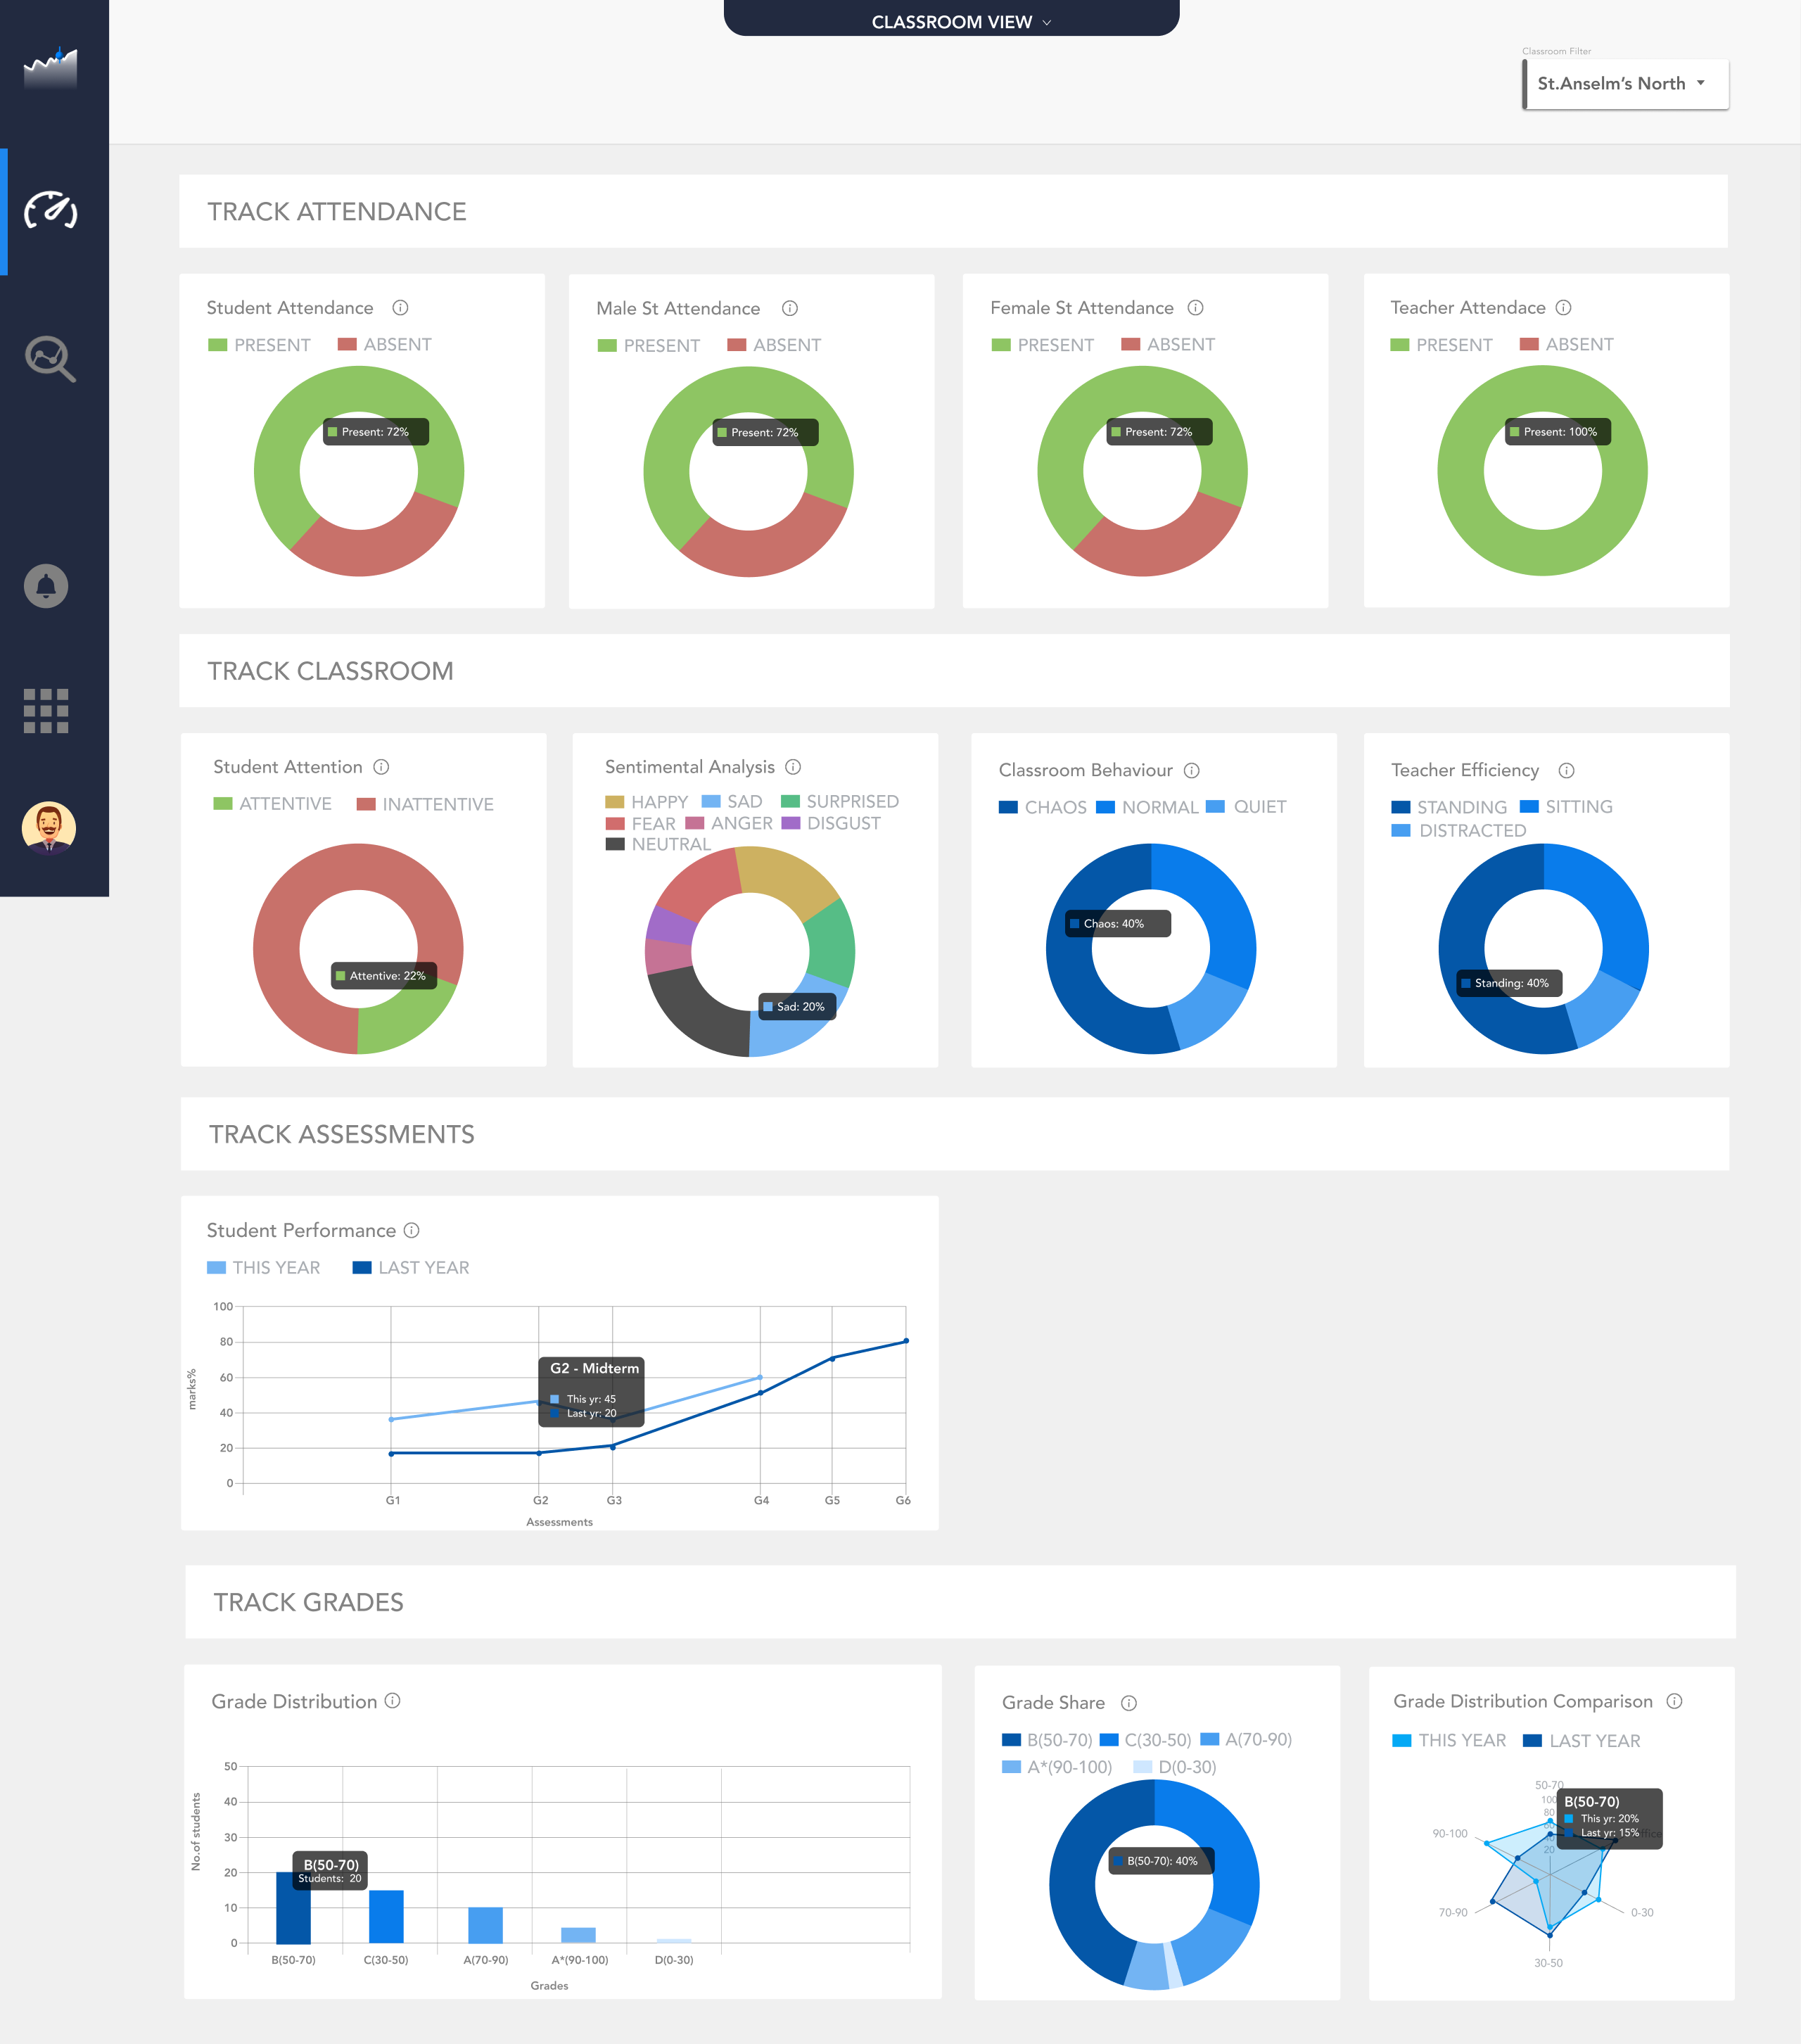Click info icon beside Student Attendance

coord(400,308)
